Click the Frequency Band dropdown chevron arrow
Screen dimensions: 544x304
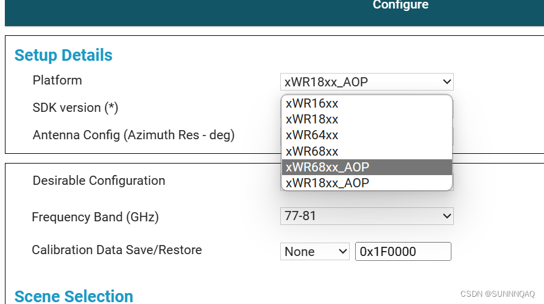[x=447, y=216]
